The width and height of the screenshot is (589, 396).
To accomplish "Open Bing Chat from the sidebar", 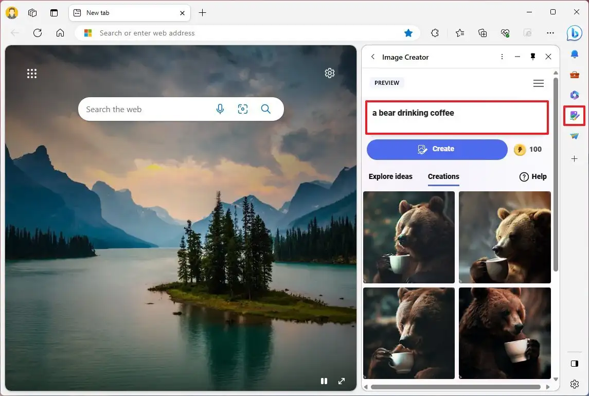I will coord(575,33).
